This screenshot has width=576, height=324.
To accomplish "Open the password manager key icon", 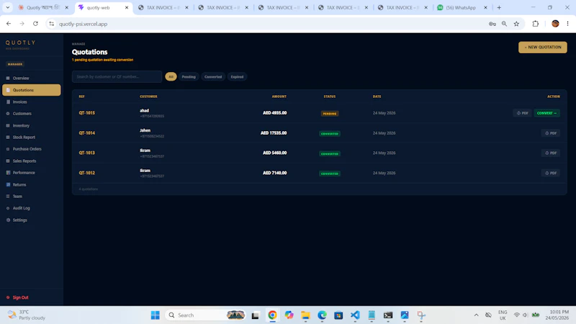I will coord(492,24).
